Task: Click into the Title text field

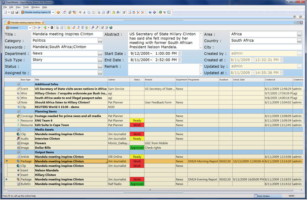Action: coord(67,34)
